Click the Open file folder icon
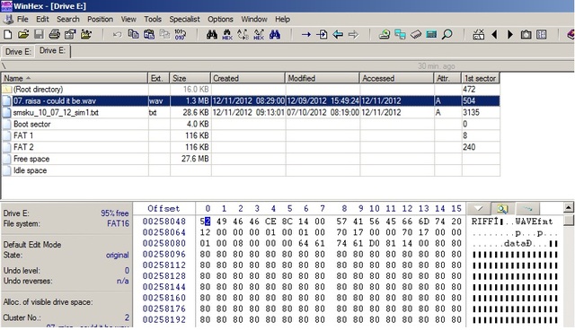Viewport: 575px width, 330px height. tap(23, 34)
